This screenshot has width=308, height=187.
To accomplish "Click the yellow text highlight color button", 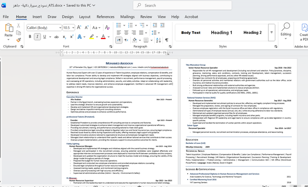I will (x=92, y=37).
